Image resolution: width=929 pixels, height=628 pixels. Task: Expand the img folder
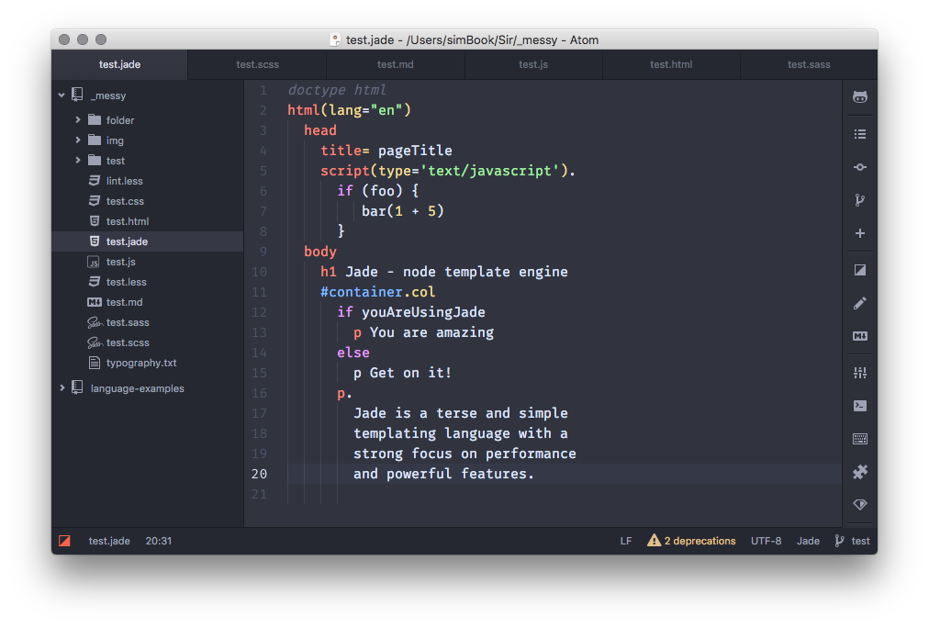coord(78,140)
